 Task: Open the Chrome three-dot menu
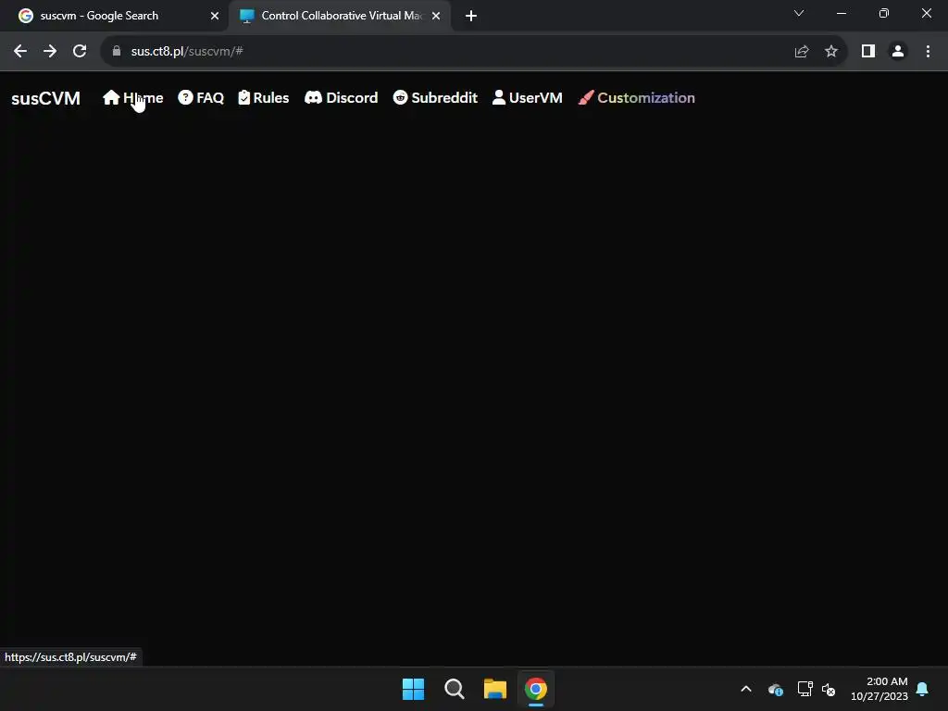(928, 52)
